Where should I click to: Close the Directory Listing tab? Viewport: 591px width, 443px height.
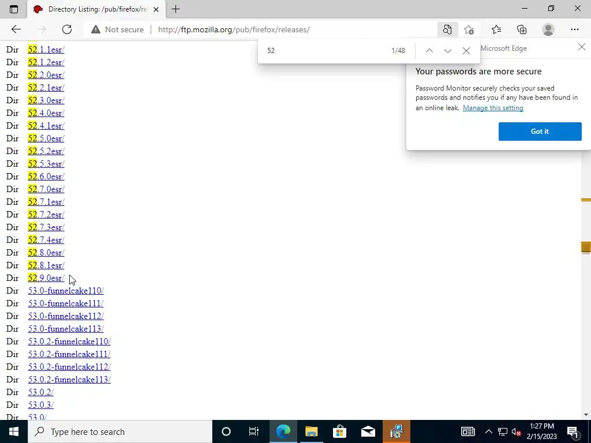pos(156,9)
